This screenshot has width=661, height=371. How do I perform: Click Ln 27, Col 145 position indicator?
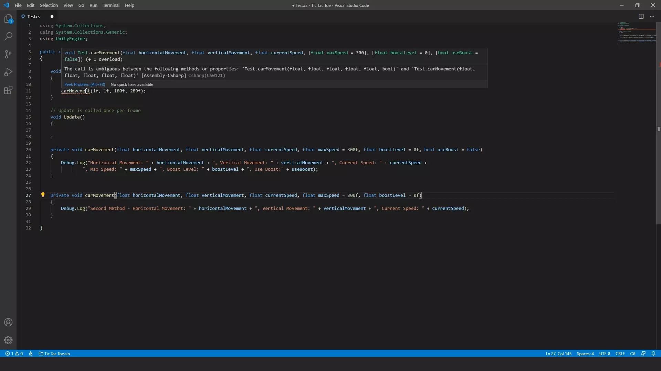coord(558,353)
